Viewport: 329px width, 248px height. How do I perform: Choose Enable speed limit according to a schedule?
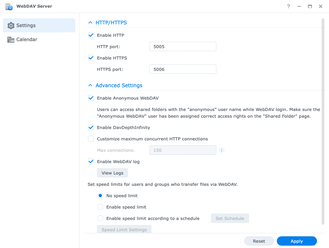(x=100, y=218)
